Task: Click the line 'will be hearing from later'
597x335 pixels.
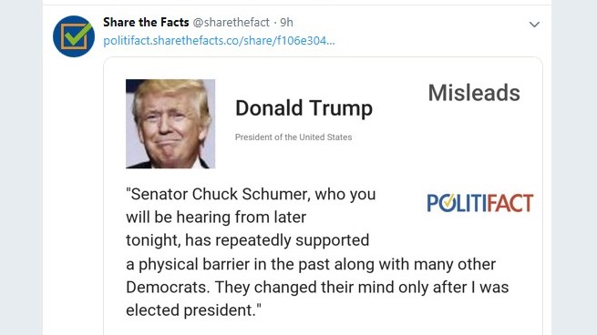Action: click(x=216, y=218)
